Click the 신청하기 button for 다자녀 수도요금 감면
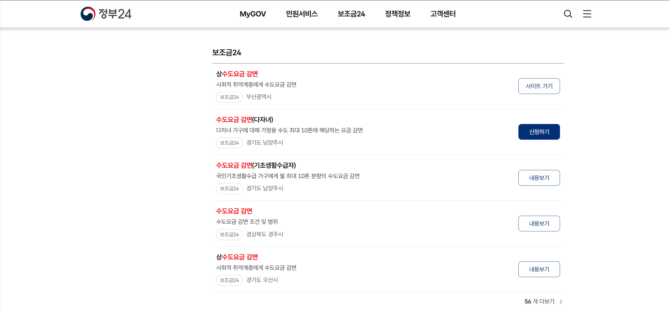Viewport: 669px width, 311px height. (539, 132)
